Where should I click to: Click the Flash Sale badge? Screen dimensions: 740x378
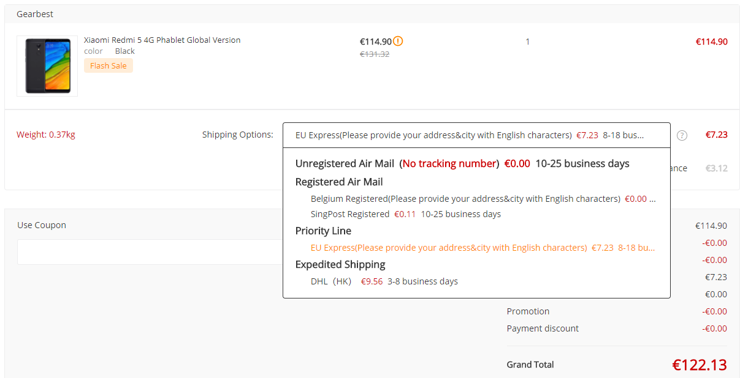pyautogui.click(x=109, y=65)
